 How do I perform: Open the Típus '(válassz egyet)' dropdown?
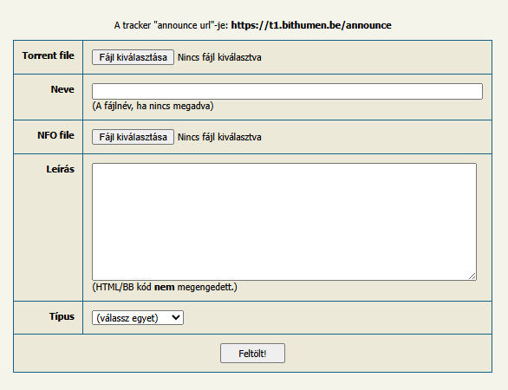138,318
